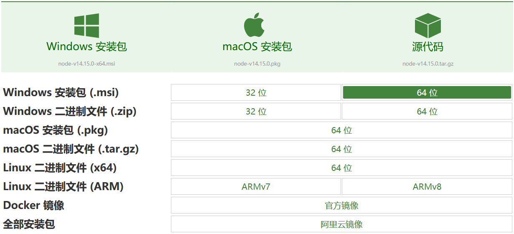The image size is (514, 234).
Task: Get 64 位 macOS .tar.gz binary
Action: [341, 149]
